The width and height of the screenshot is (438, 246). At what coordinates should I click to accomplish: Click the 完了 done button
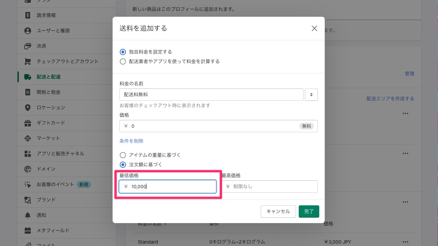tap(309, 211)
